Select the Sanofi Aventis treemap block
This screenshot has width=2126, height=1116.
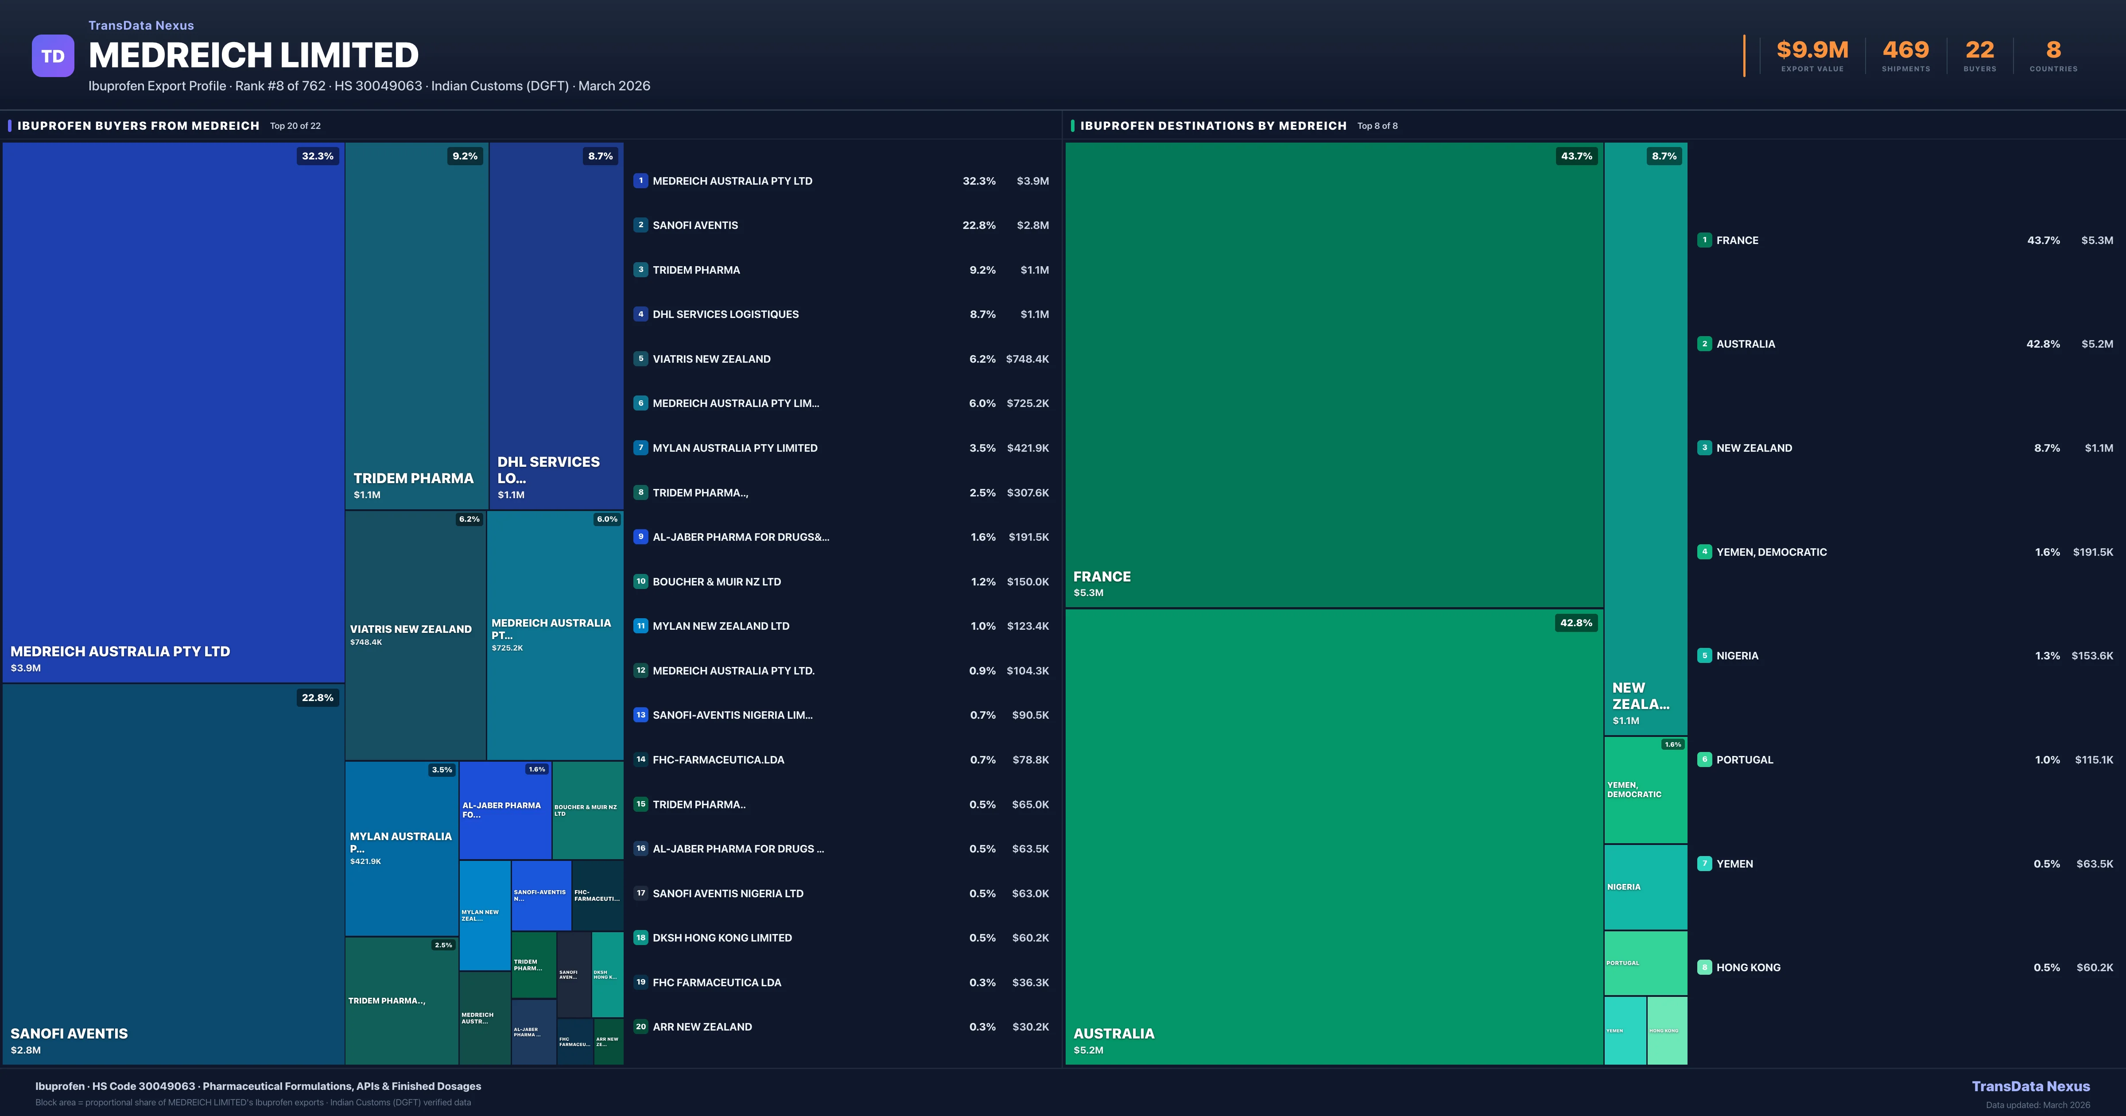[173, 875]
